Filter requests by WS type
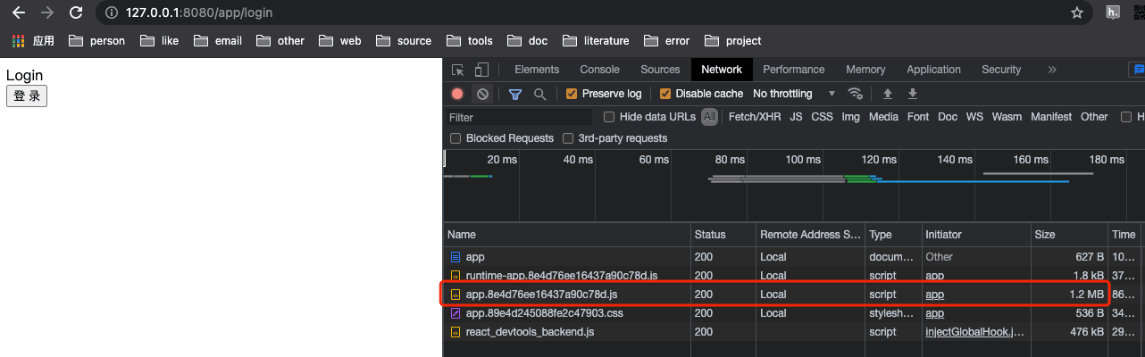The image size is (1145, 357). coord(974,117)
